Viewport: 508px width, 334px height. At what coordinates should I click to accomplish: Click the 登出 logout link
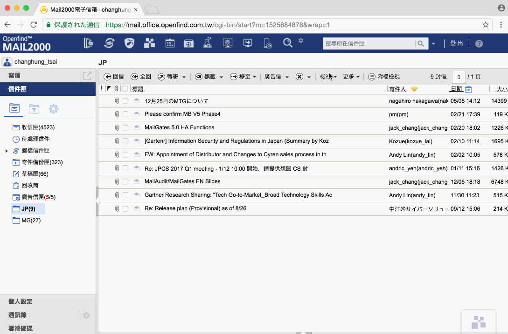coord(456,43)
